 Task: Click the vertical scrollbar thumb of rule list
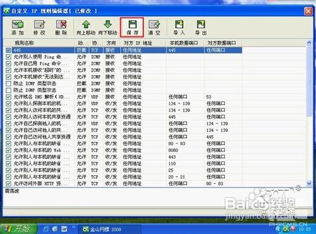[x=309, y=81]
